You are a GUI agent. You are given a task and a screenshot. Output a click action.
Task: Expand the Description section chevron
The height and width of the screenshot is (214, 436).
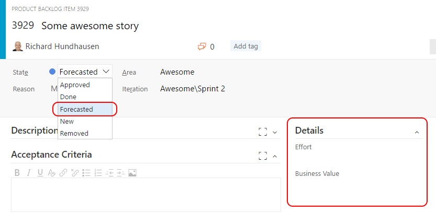(x=275, y=133)
